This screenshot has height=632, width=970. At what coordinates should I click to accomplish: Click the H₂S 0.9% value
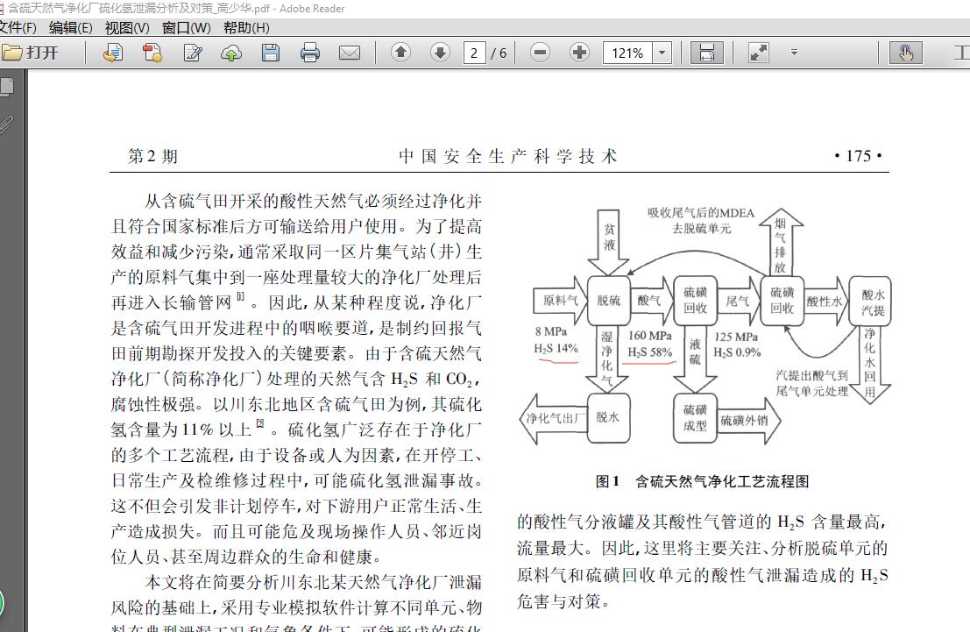(x=737, y=352)
